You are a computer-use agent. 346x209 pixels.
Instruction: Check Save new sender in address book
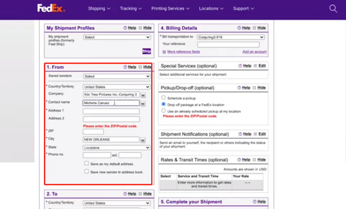[86, 171]
